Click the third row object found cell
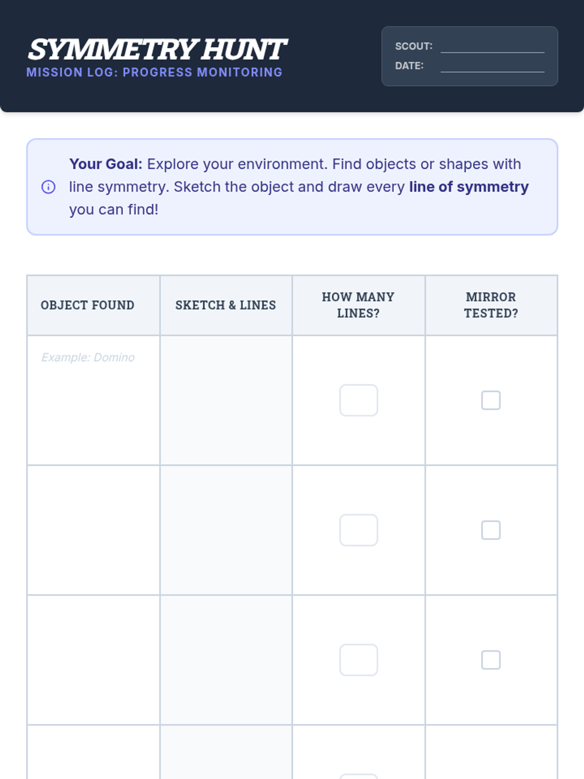This screenshot has height=779, width=584. pyautogui.click(x=93, y=660)
